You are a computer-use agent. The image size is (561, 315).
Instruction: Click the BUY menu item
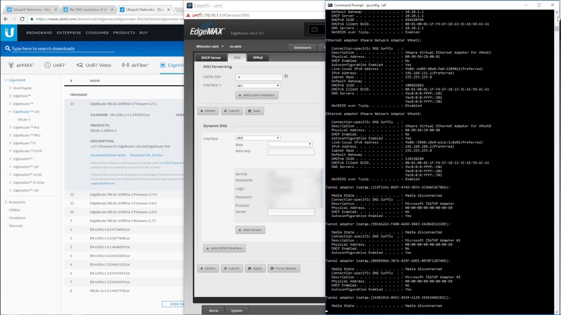click(143, 33)
